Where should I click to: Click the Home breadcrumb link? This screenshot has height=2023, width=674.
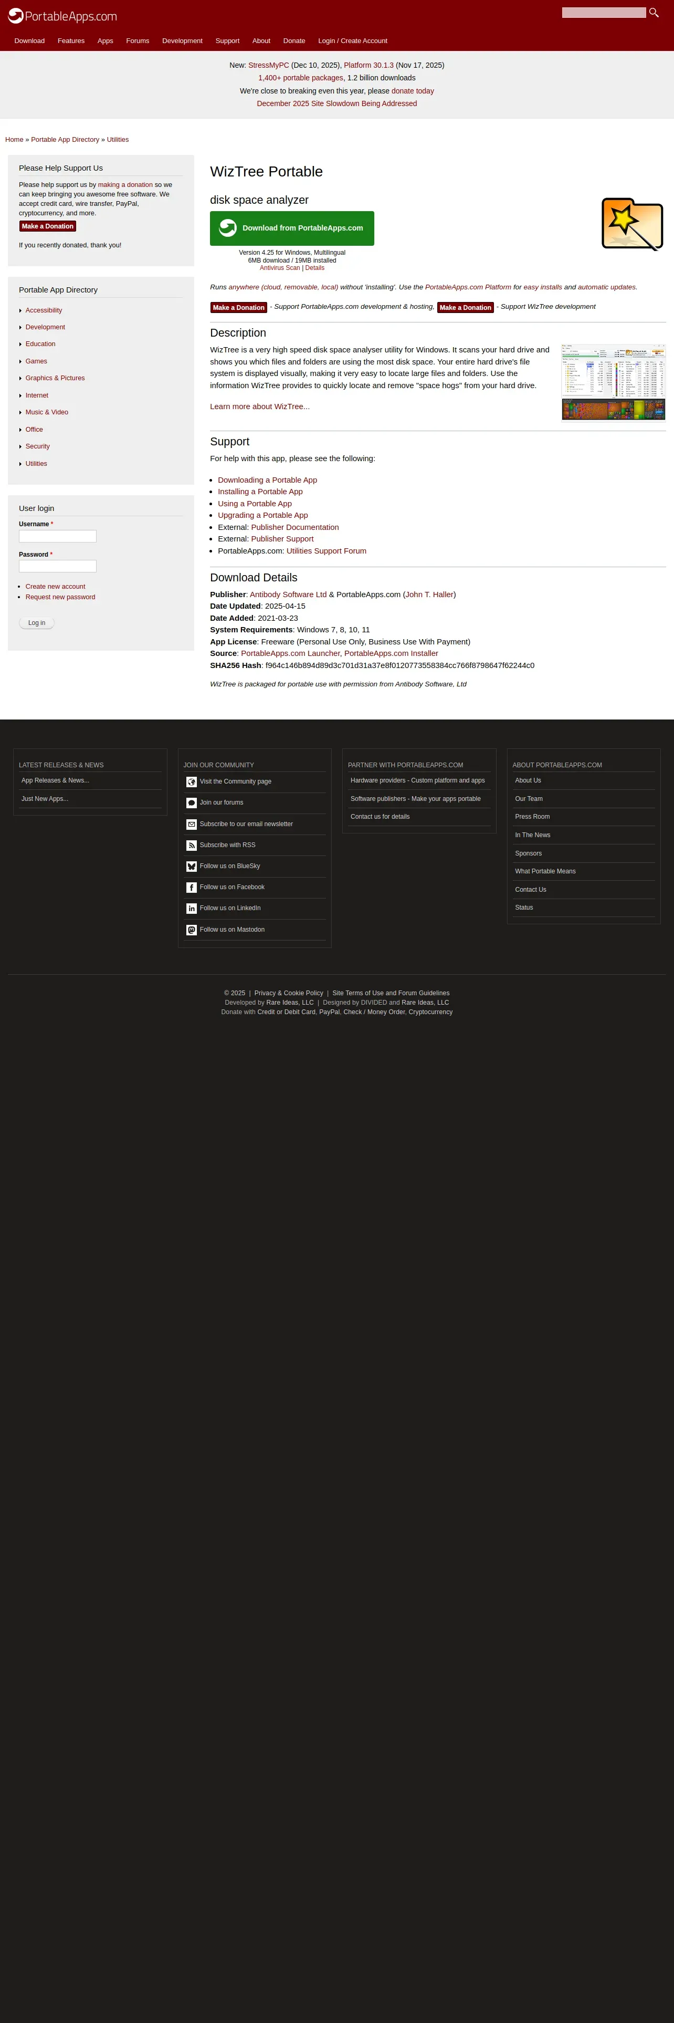[x=14, y=140]
